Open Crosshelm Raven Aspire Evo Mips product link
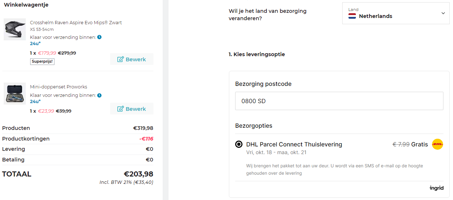This screenshot has width=453, height=200. point(76,23)
